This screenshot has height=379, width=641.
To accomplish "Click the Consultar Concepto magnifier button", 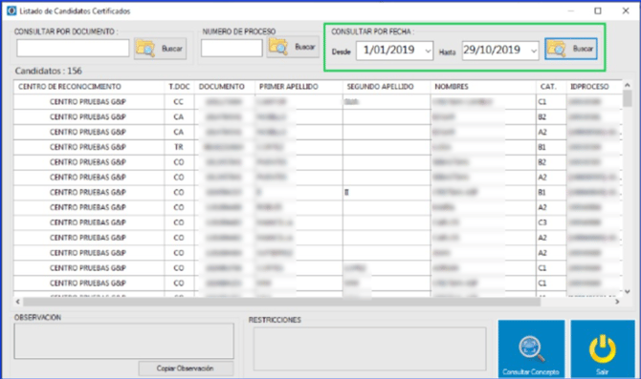I will pos(531,349).
